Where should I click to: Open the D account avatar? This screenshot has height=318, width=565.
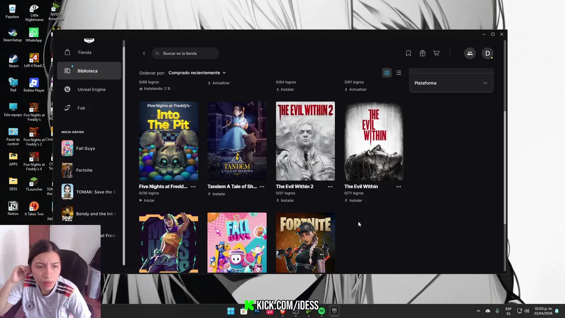pyautogui.click(x=487, y=53)
